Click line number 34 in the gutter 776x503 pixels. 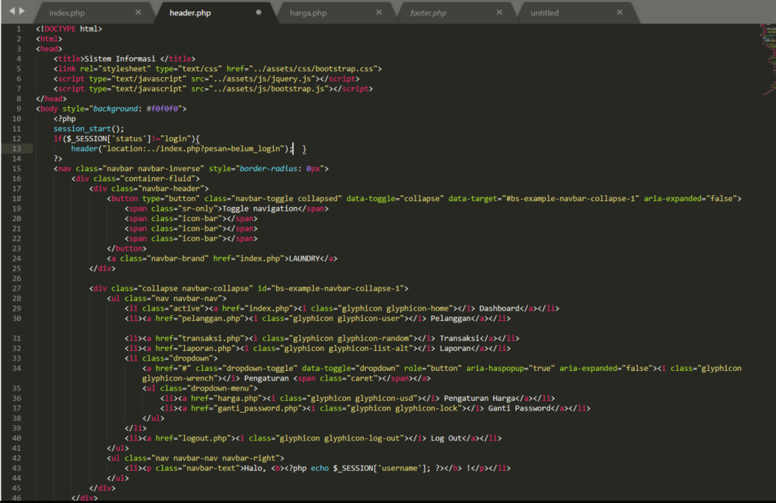(18, 368)
